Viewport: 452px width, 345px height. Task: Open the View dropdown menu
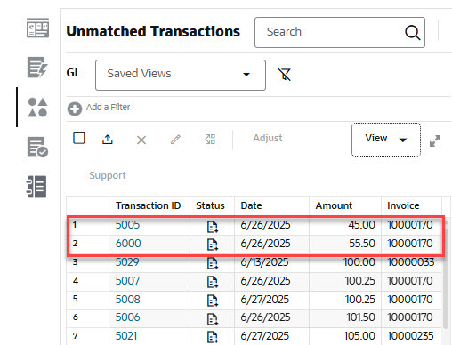point(386,140)
